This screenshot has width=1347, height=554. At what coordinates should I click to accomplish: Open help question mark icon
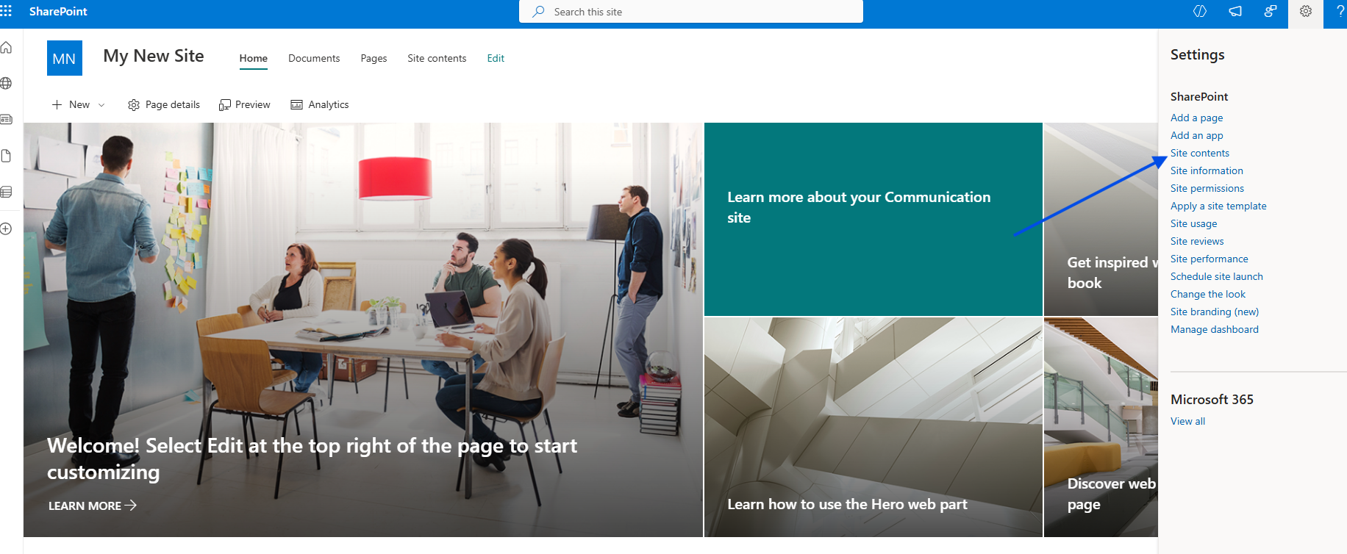click(x=1340, y=12)
